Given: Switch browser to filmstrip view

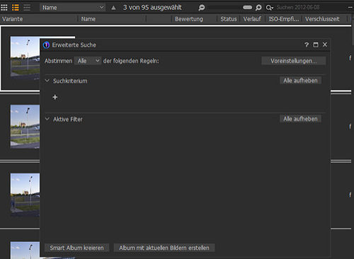Looking at the screenshot, I should (27, 8).
